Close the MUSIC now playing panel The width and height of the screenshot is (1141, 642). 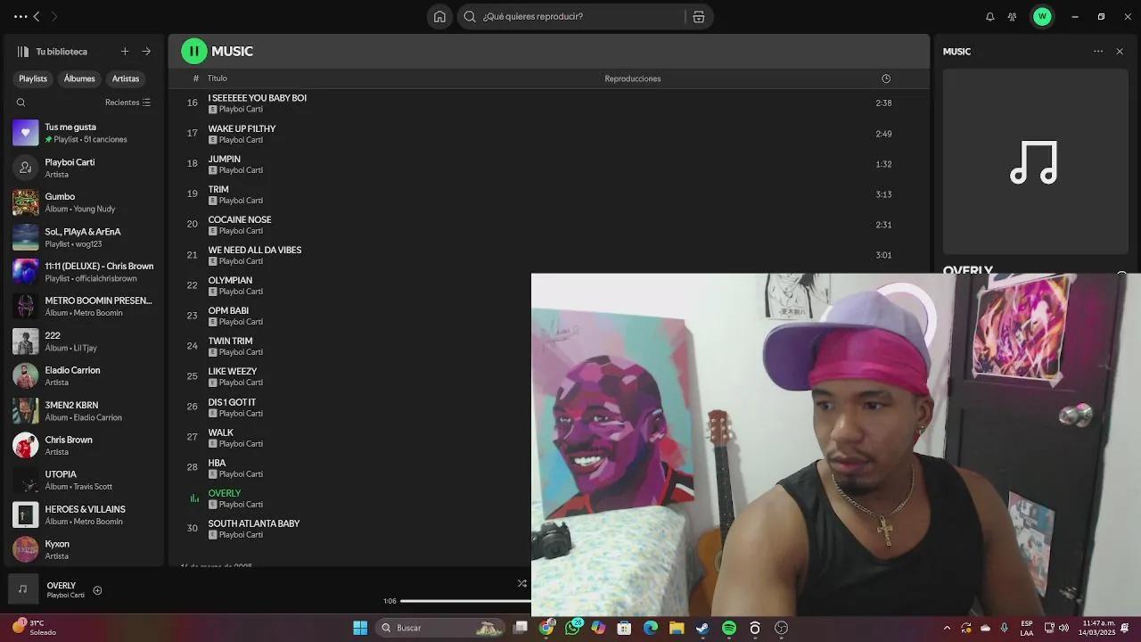1120,52
